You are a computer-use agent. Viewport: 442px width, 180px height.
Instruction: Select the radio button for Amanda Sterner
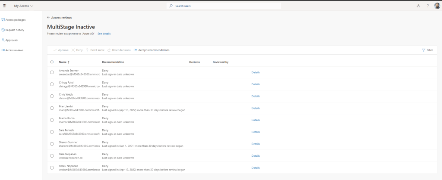tap(52, 72)
